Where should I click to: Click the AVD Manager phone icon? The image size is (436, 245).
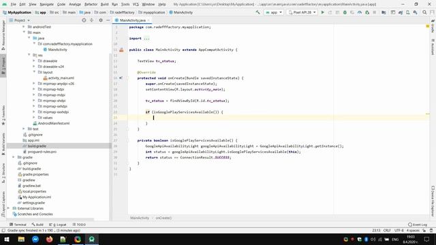[x=407, y=12]
